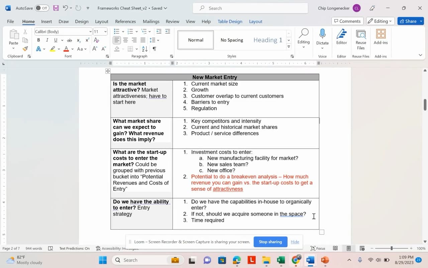The image size is (428, 268).
Task: Click the Format Painter icon
Action: (25, 49)
